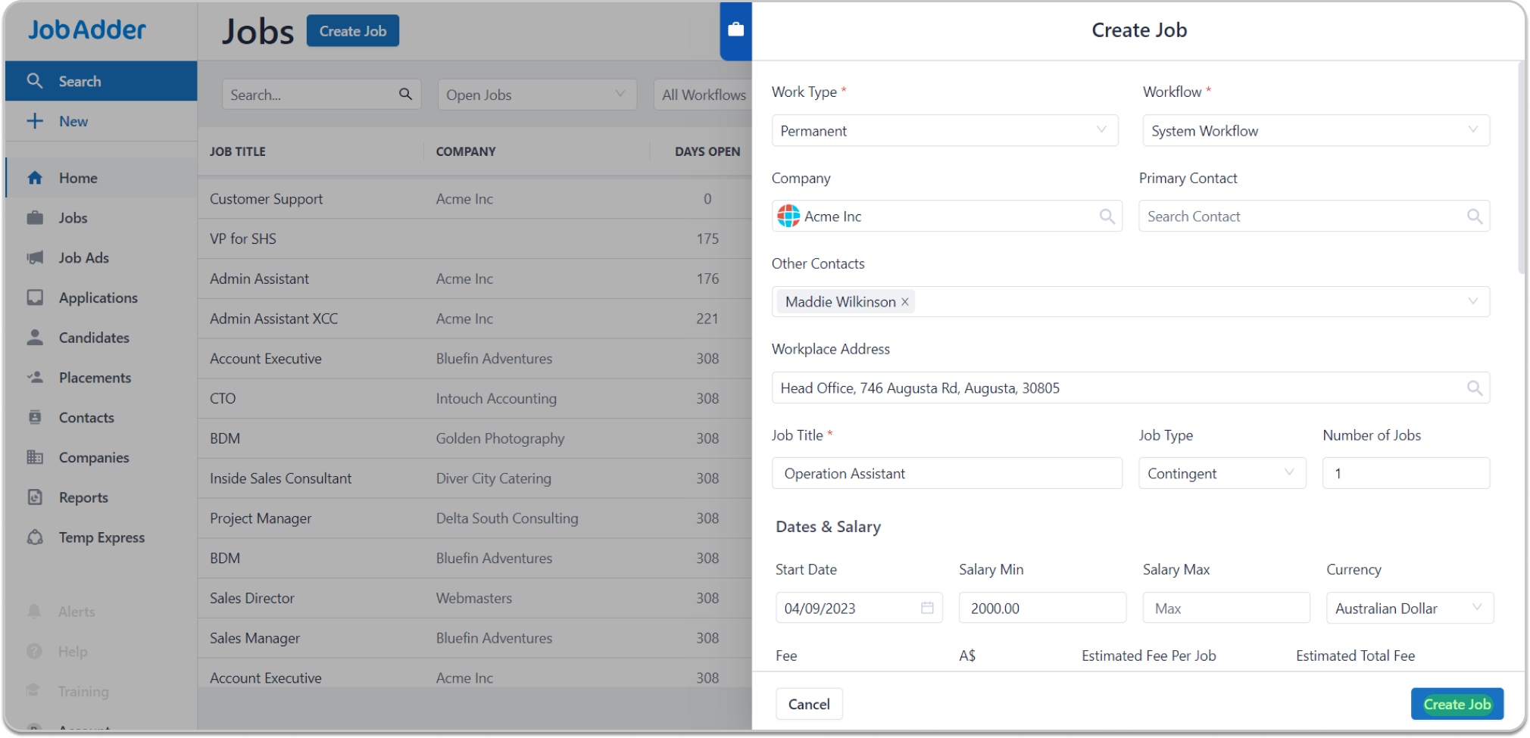Switch to the Open Jobs filter
Screen dimensions: 1530x738
[536, 94]
